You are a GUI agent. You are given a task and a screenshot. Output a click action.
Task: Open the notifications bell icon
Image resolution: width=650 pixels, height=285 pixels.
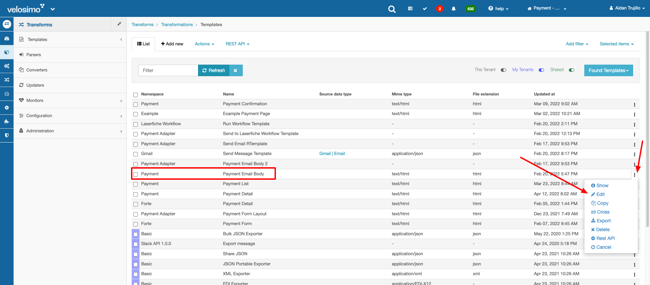click(x=454, y=9)
